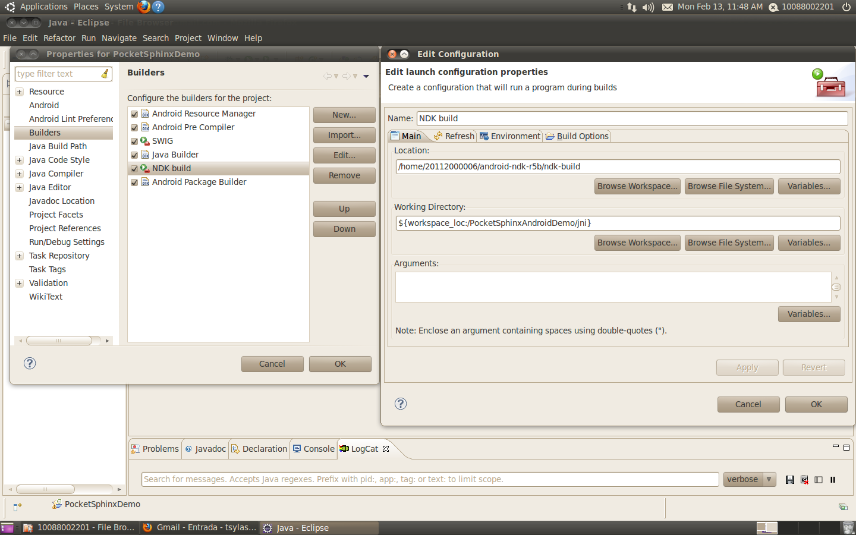856x535 pixels.
Task: Open the Refactor menu
Action: click(x=59, y=38)
